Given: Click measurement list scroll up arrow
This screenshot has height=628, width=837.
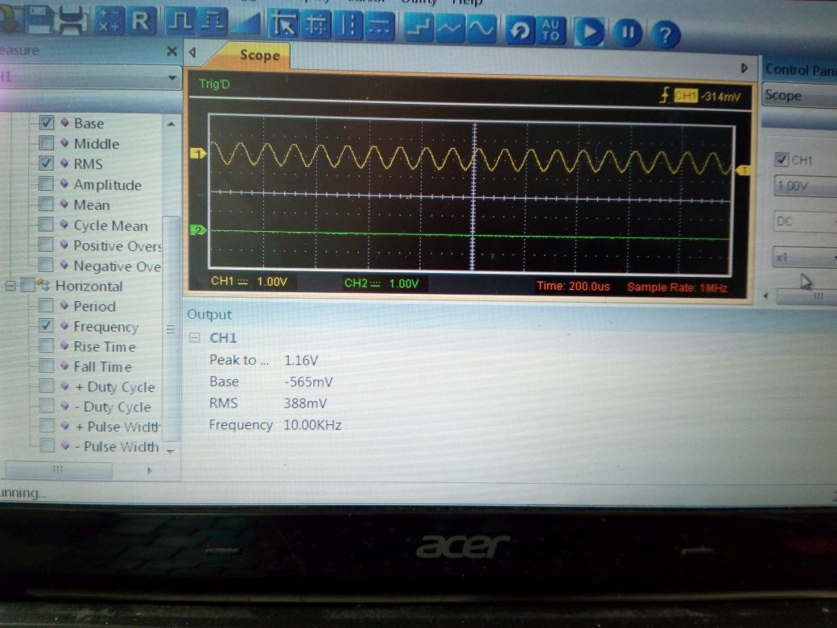Looking at the screenshot, I should click(x=171, y=124).
